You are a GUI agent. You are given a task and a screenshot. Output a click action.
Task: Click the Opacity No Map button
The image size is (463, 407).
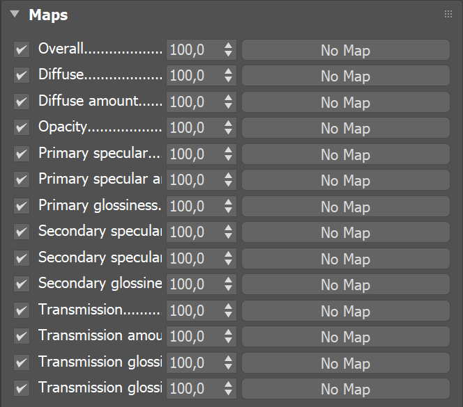[345, 128]
